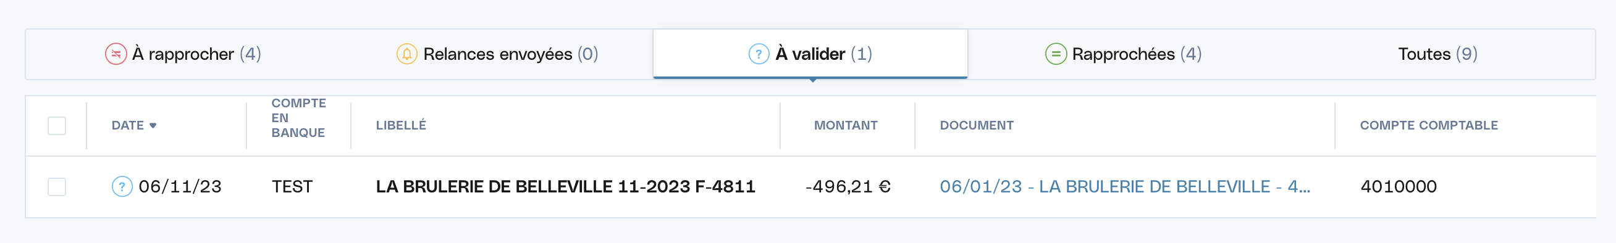Click the orange bell Relances envoyées icon

pos(406,54)
